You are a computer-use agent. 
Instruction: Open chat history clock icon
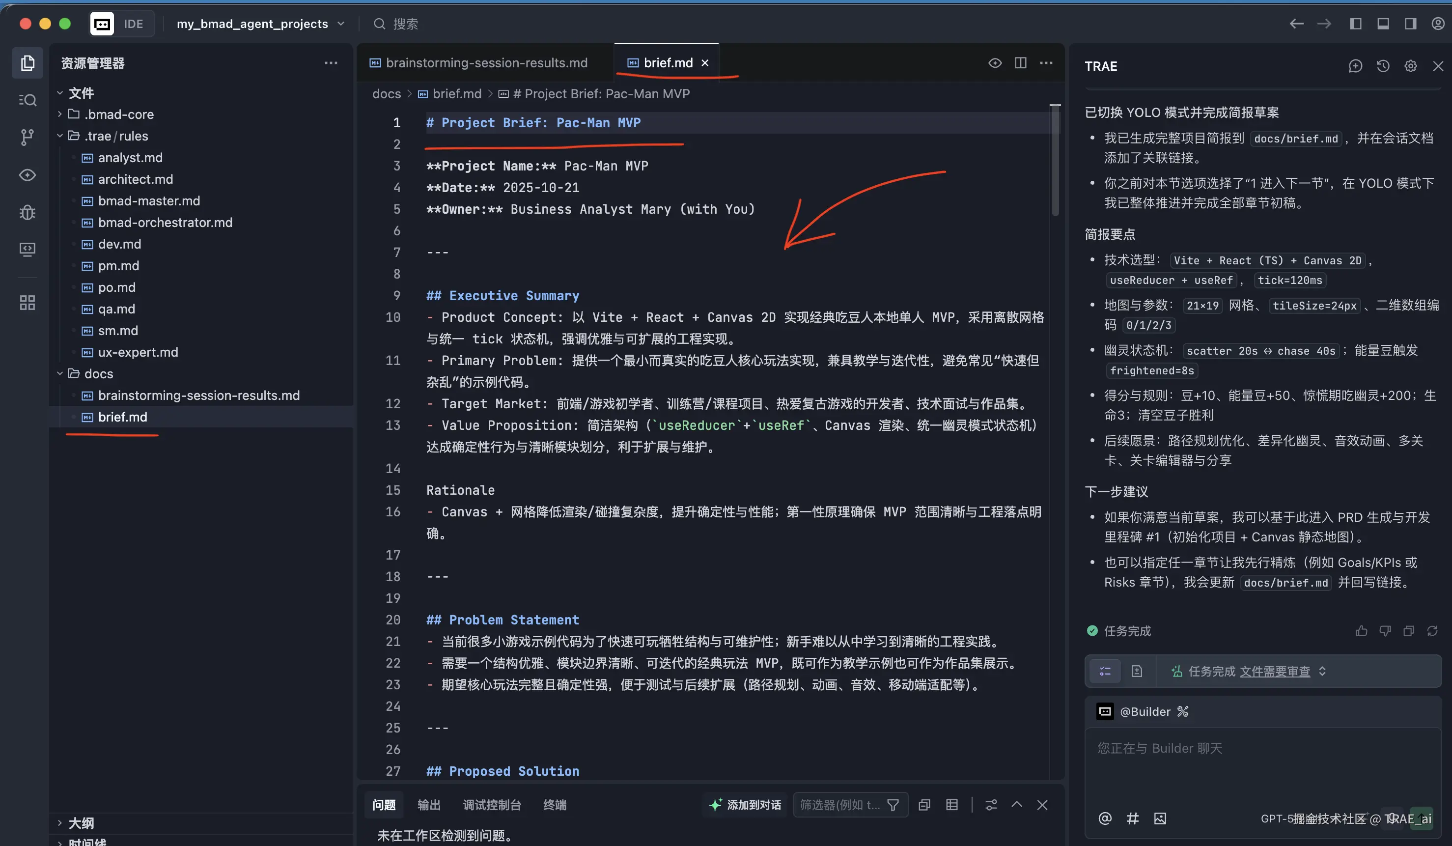click(1383, 66)
